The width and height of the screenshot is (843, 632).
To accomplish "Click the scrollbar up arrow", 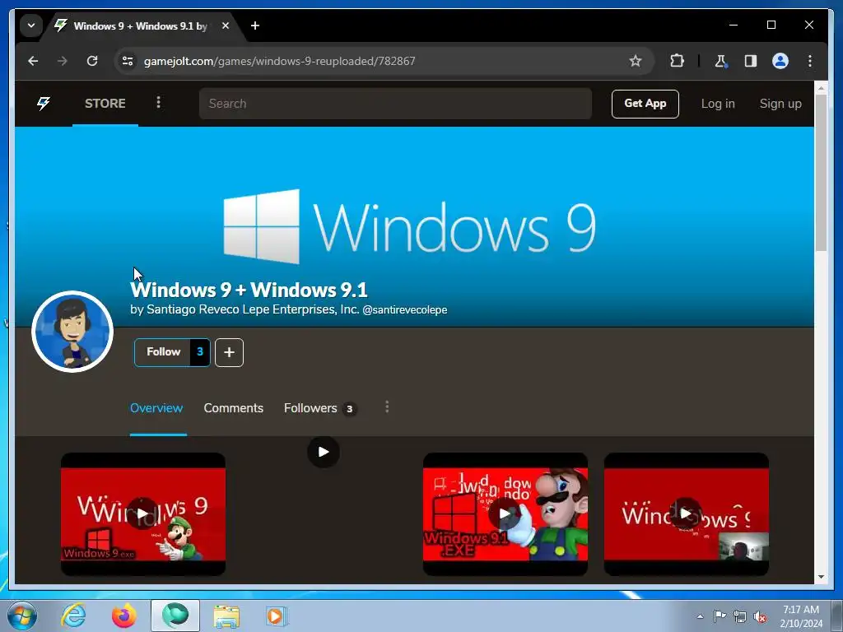I will click(x=821, y=87).
